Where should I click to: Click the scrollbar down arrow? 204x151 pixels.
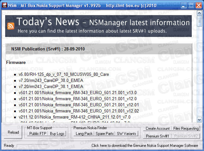[x=199, y=120]
